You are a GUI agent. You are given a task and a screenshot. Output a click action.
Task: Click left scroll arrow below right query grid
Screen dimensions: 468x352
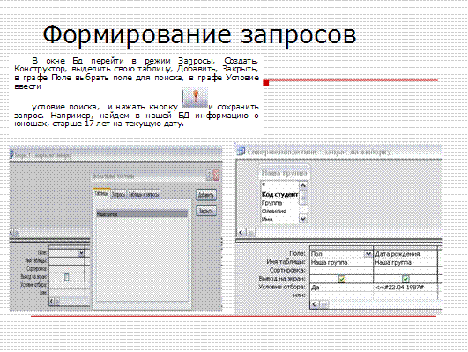tap(314, 304)
